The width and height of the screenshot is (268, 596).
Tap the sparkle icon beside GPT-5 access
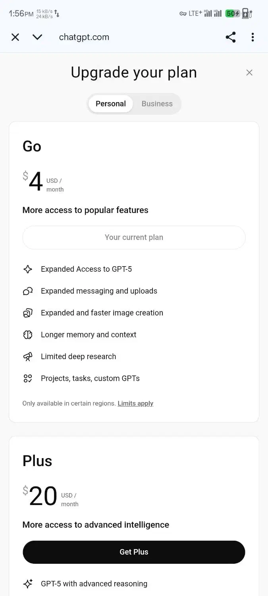coord(27,269)
